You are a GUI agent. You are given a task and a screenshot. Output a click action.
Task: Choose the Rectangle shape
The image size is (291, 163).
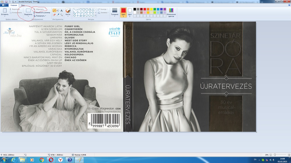point(84,10)
